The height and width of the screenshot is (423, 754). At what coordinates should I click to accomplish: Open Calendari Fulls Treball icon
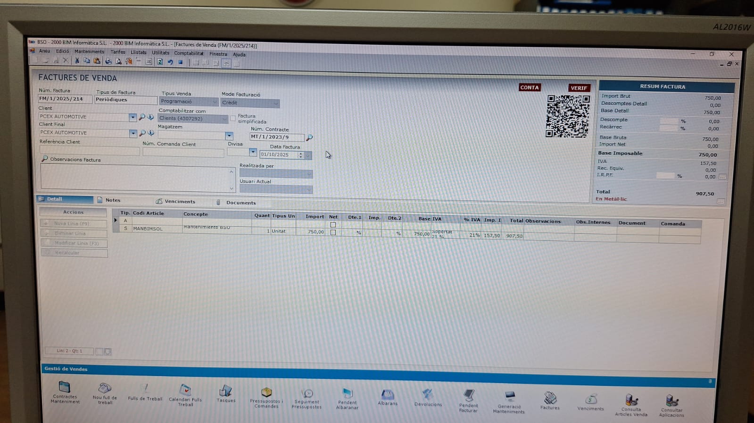[x=185, y=390]
